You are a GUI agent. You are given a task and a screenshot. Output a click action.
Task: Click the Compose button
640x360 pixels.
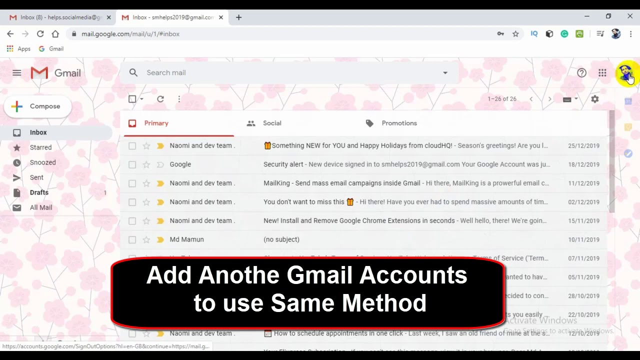38,106
